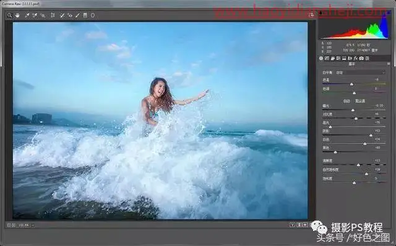
Task: Pick the White Balance eyedropper tool
Action: point(27,15)
